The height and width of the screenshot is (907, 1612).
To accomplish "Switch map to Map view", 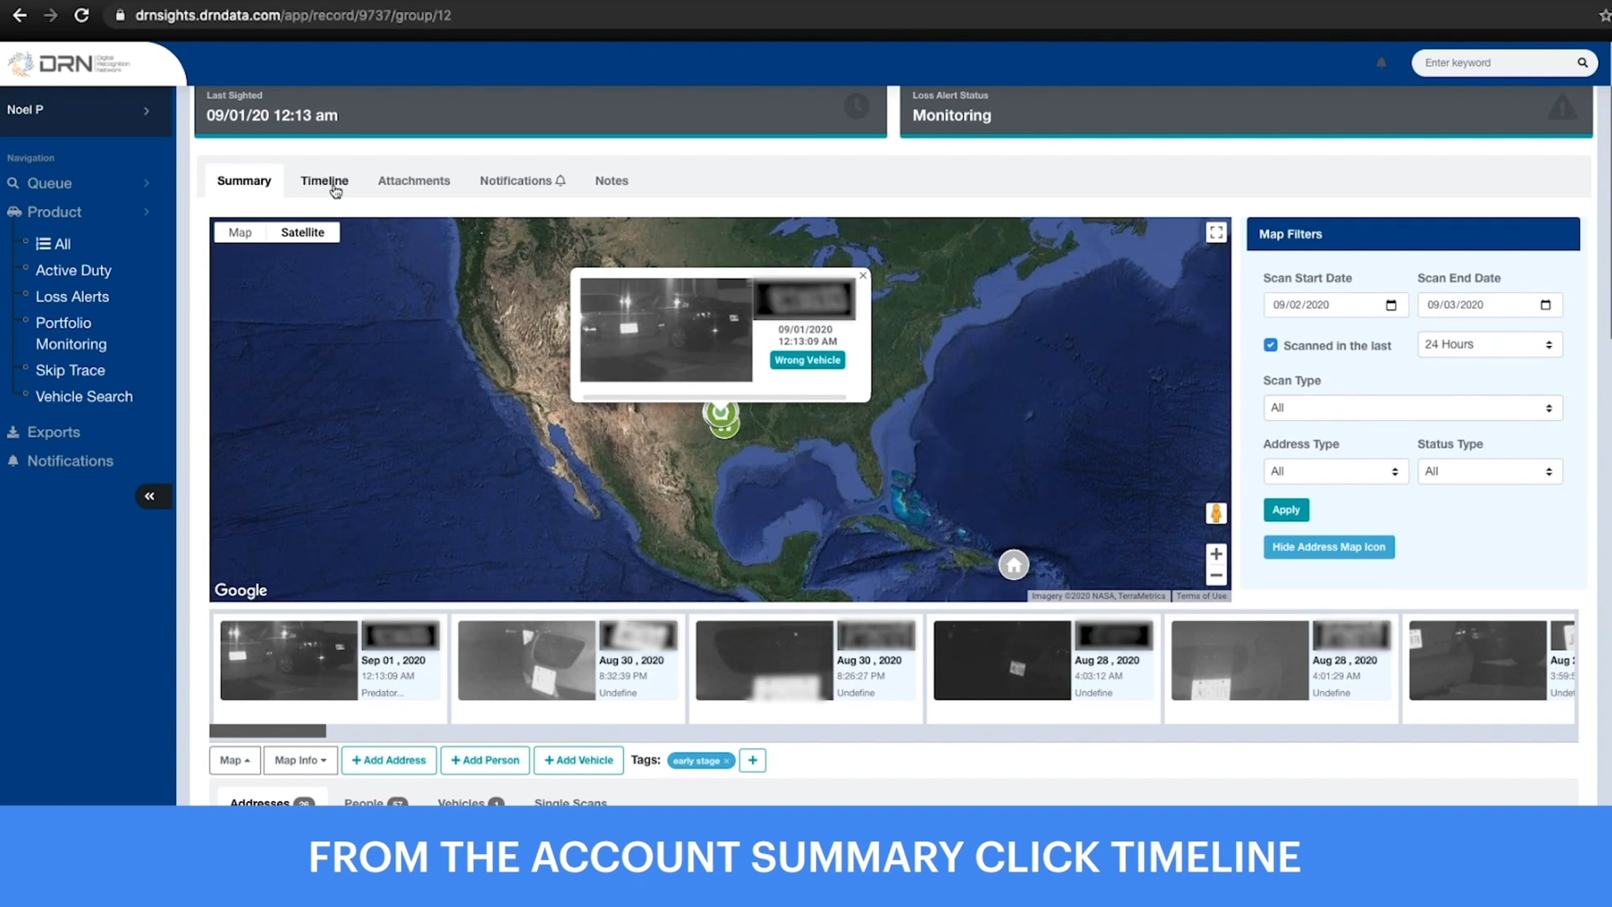I will pos(240,232).
